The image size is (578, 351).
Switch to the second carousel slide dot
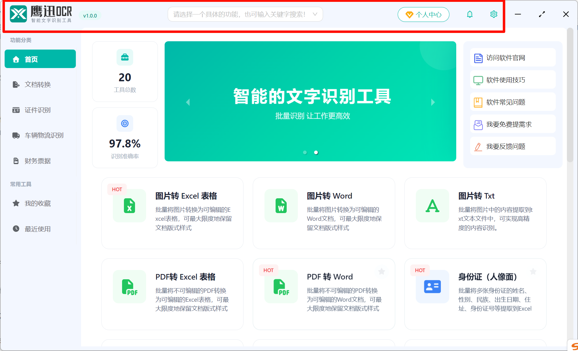(x=316, y=152)
